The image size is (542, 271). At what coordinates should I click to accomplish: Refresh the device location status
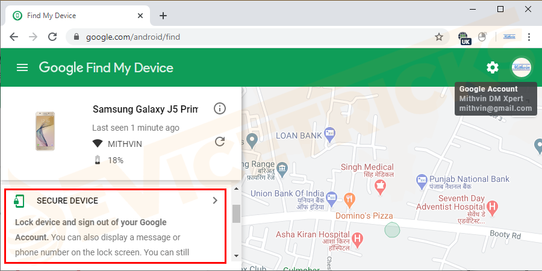(x=220, y=142)
